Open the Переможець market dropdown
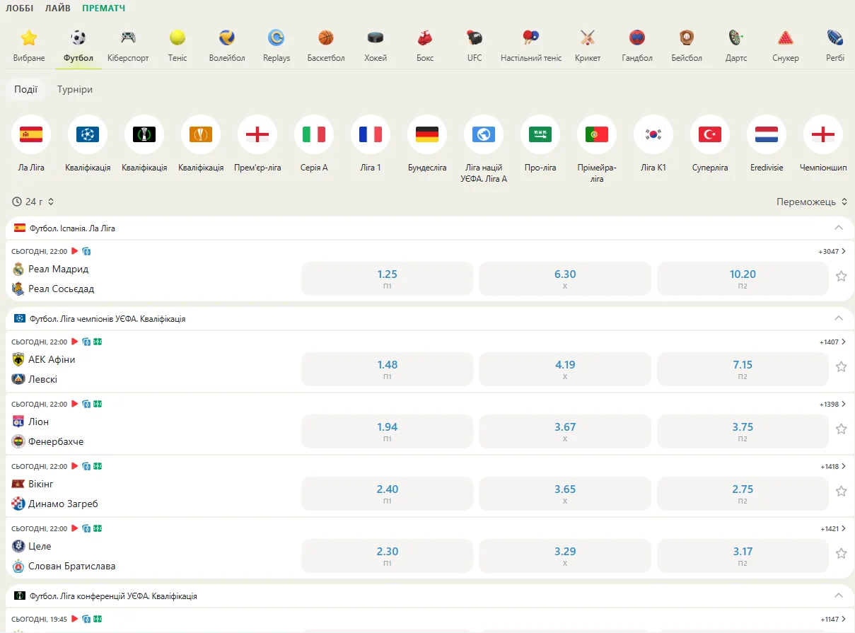The width and height of the screenshot is (855, 633). [812, 202]
